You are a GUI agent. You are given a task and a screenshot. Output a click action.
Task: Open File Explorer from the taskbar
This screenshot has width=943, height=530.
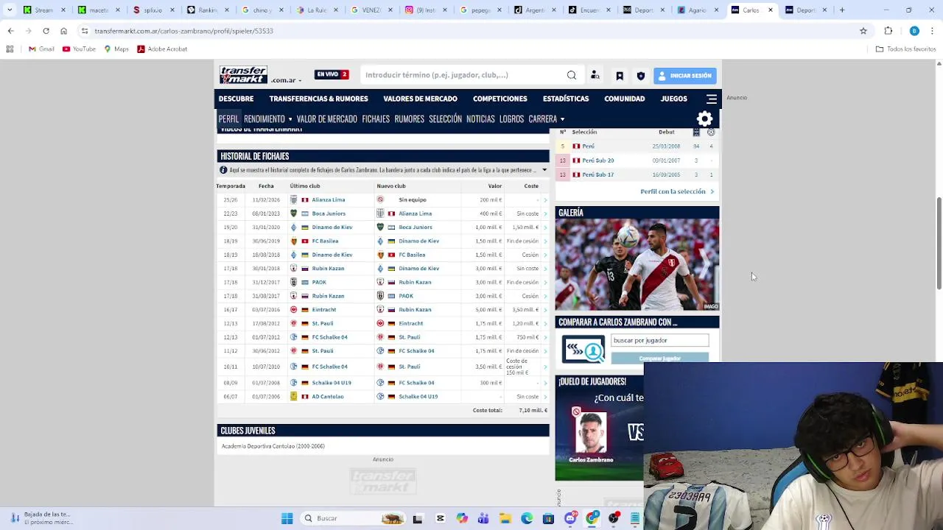coord(505,518)
